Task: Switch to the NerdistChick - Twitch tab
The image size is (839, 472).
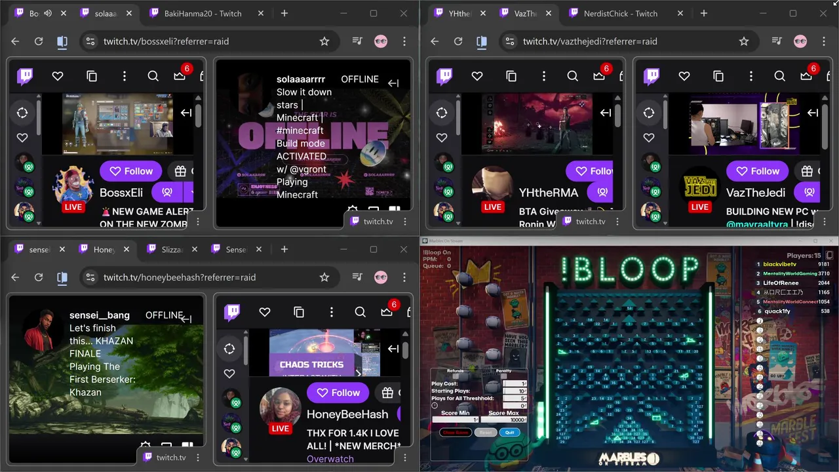Action: tap(621, 13)
